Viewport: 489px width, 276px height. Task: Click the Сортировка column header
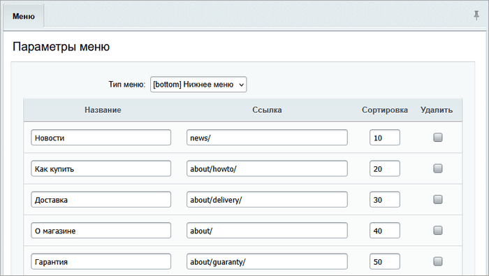coord(385,110)
